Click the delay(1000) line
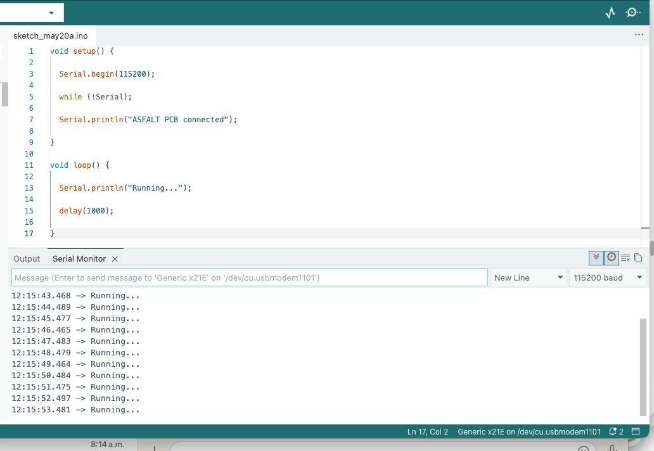 click(86, 211)
